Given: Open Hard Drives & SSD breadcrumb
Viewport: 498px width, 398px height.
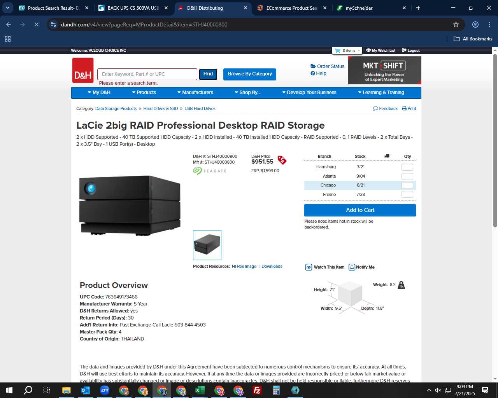Looking at the screenshot, I should [160, 108].
